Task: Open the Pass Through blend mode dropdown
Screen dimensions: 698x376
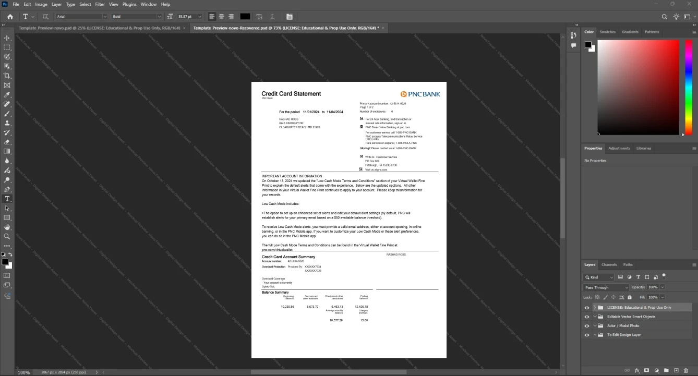Action: click(607, 287)
